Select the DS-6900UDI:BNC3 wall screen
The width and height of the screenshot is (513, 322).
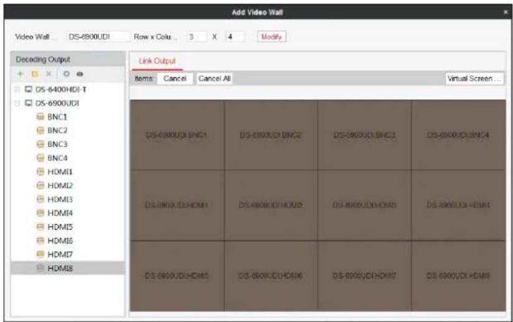(x=364, y=135)
